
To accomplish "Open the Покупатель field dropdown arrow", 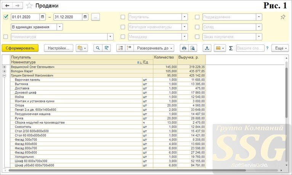I will point(185,17).
